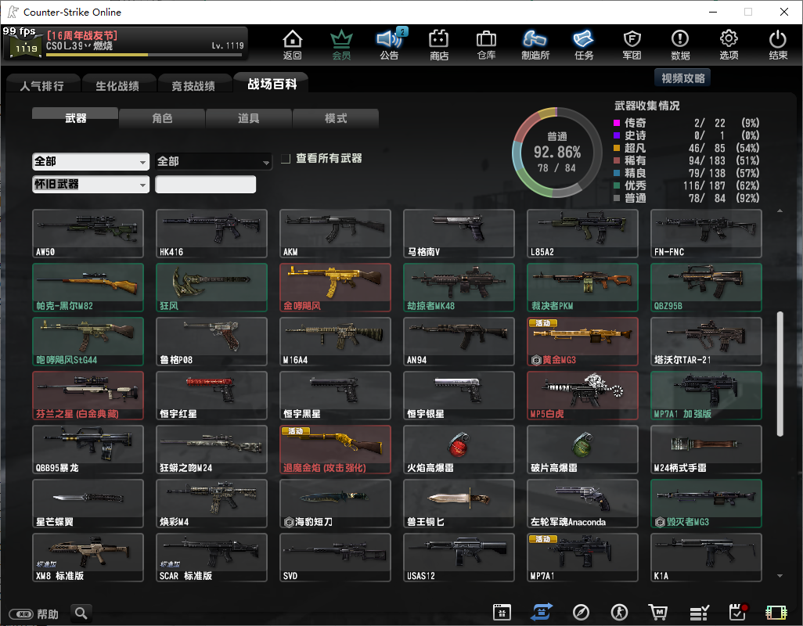Open the 仓库 inventory briefcase icon
The width and height of the screenshot is (803, 626).
[487, 45]
